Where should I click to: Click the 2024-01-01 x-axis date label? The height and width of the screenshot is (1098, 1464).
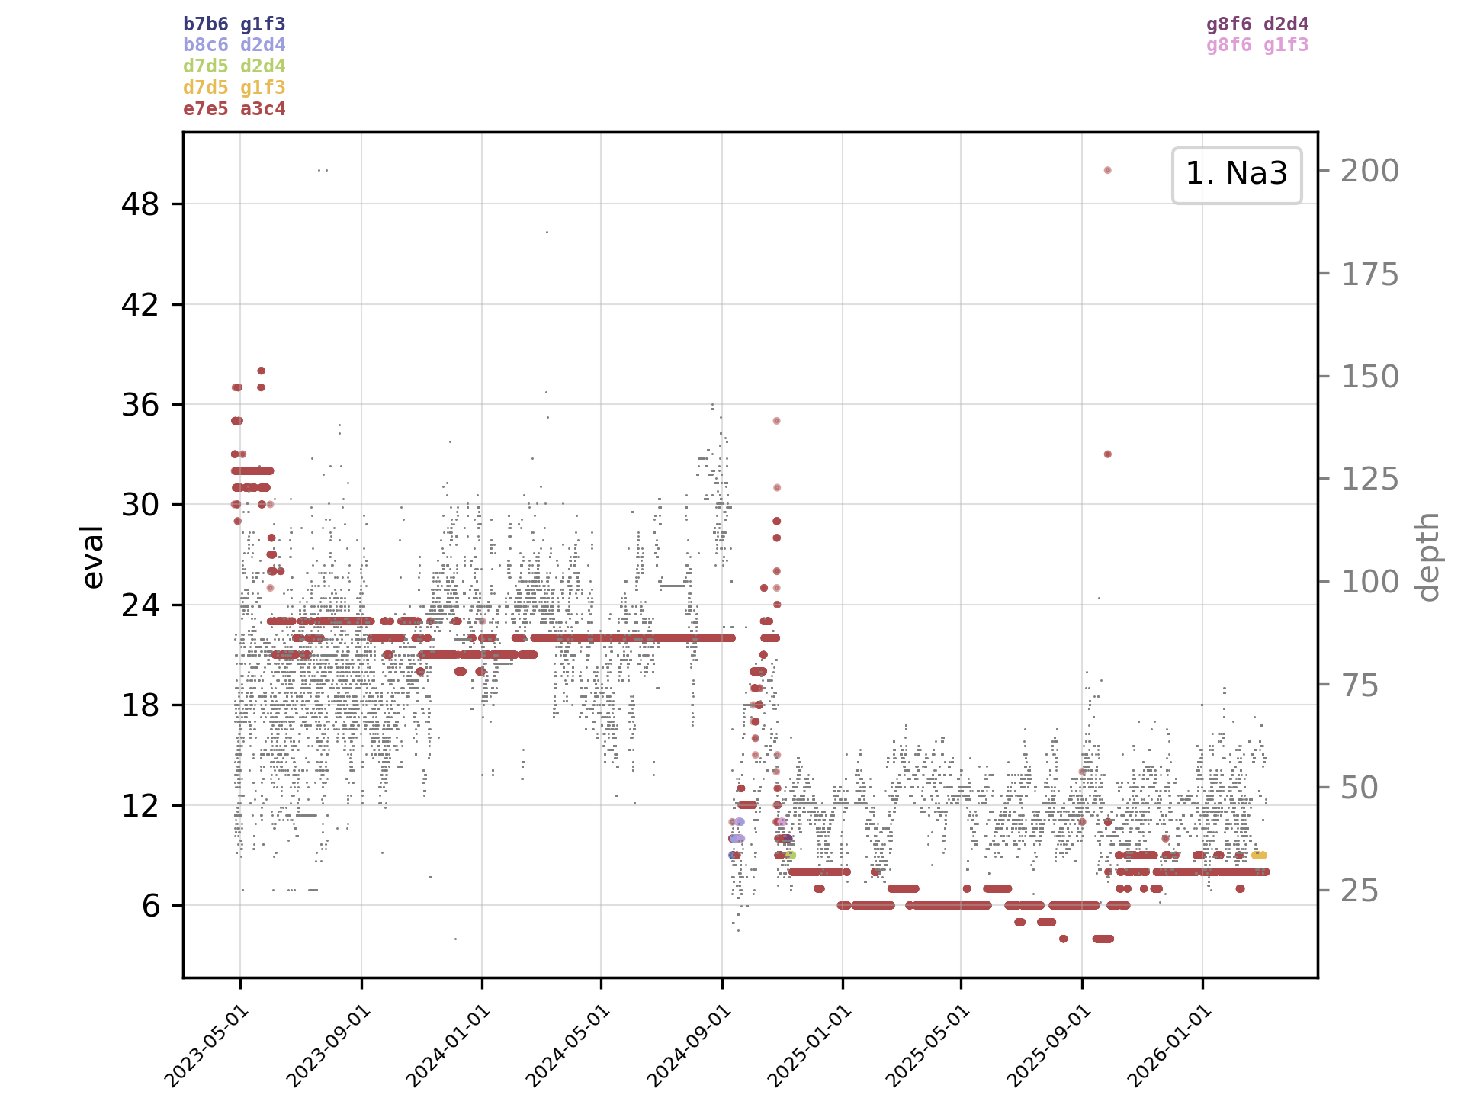click(447, 1046)
